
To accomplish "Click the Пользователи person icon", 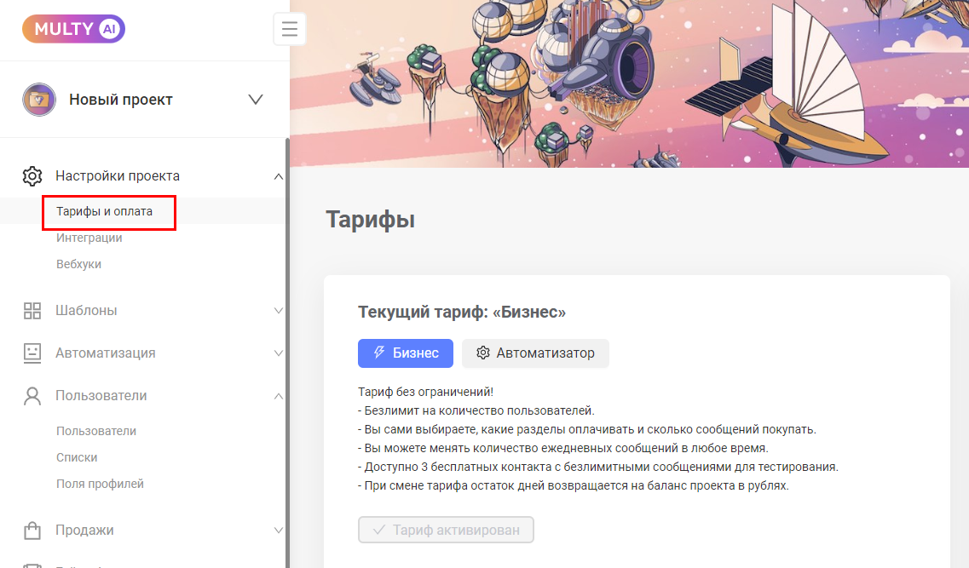I will click(32, 396).
